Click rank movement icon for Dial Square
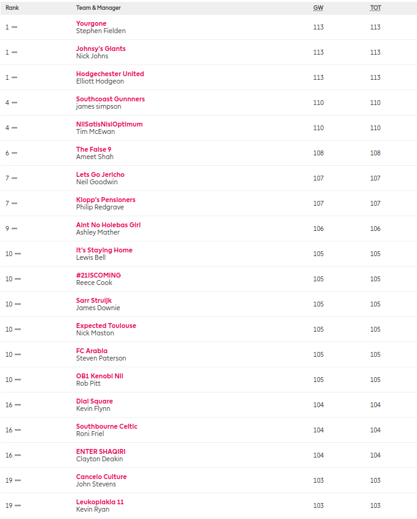 (x=18, y=405)
